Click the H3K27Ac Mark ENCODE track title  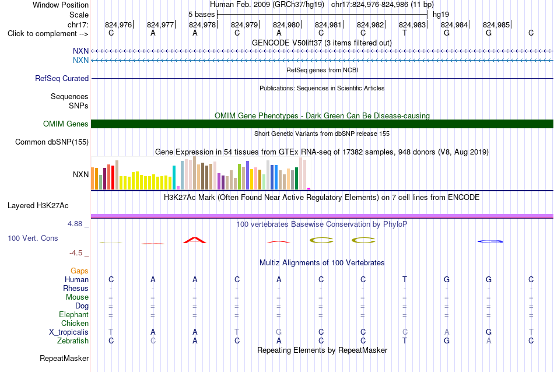322,197
